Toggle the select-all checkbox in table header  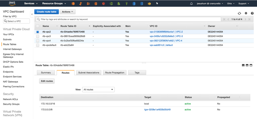click(x=37, y=26)
